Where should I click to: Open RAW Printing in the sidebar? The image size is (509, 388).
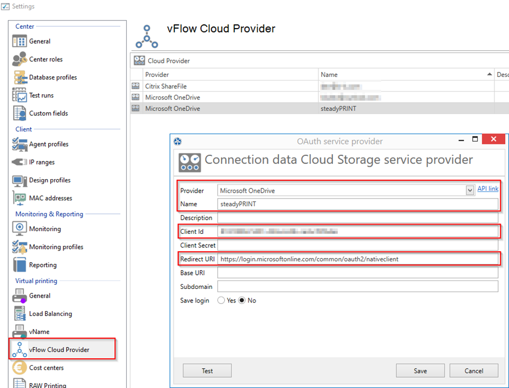48,385
